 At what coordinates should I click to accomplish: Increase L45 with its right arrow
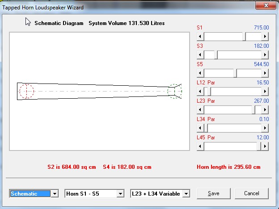point(265,146)
